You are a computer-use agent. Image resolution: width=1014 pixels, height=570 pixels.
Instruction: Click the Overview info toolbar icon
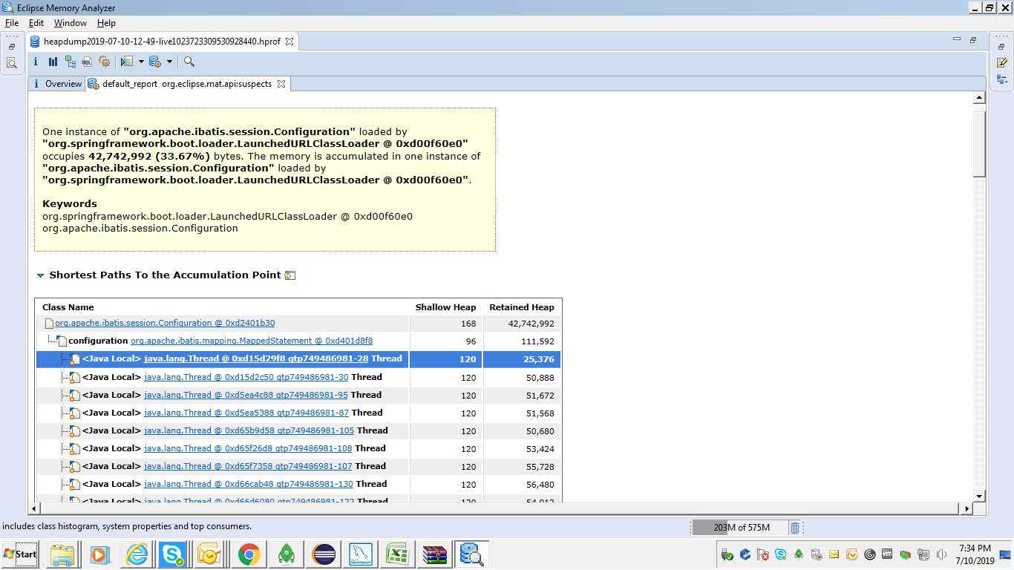(x=36, y=62)
